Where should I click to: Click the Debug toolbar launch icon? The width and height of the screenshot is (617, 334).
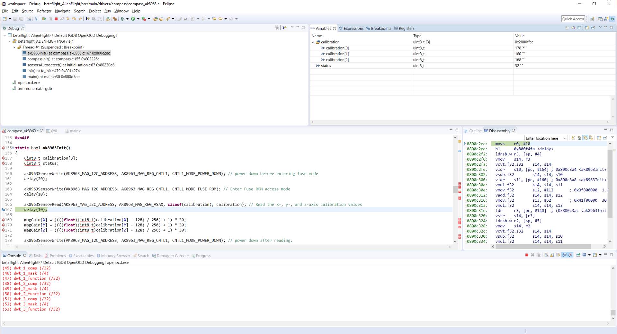pyautogui.click(x=122, y=19)
